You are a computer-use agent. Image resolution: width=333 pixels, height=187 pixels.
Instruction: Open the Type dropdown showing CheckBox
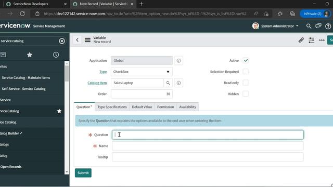[x=142, y=72]
